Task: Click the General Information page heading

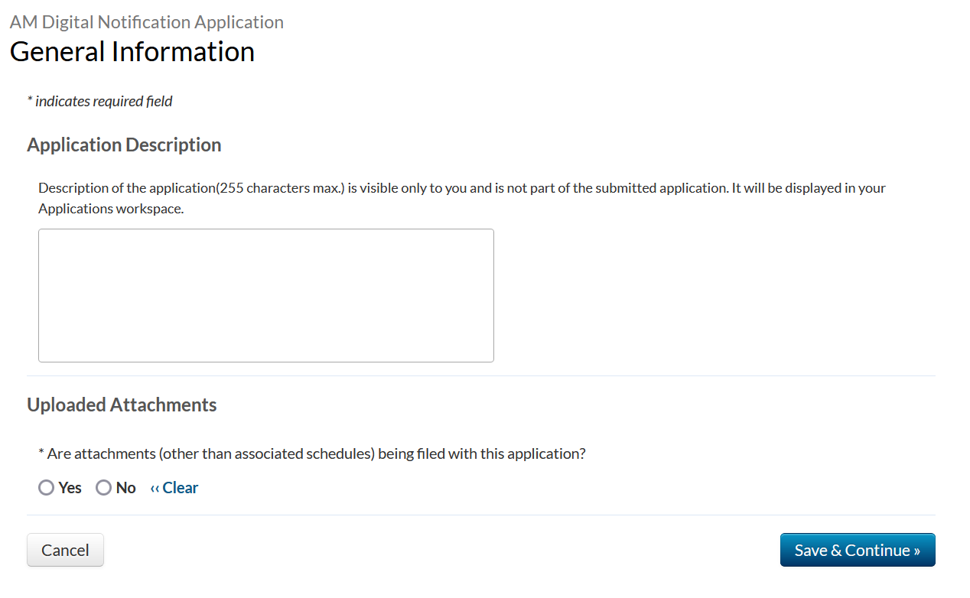Action: pyautogui.click(x=132, y=51)
